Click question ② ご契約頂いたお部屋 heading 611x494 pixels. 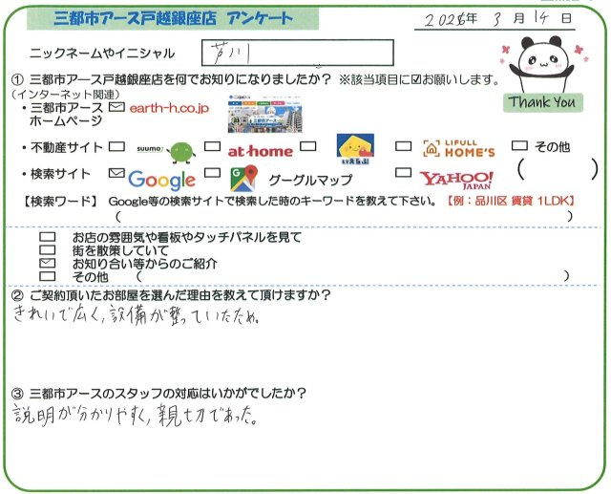point(172,295)
